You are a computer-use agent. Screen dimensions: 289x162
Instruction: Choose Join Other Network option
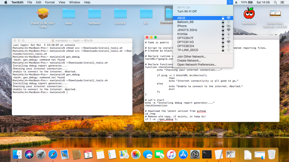(192, 56)
